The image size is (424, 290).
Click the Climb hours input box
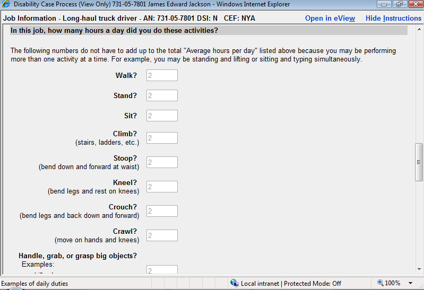point(162,138)
